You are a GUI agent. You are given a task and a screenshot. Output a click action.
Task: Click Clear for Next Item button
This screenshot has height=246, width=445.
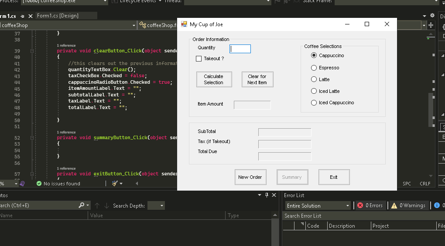coord(257,79)
